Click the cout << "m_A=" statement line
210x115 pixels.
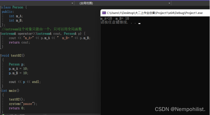click(50, 38)
